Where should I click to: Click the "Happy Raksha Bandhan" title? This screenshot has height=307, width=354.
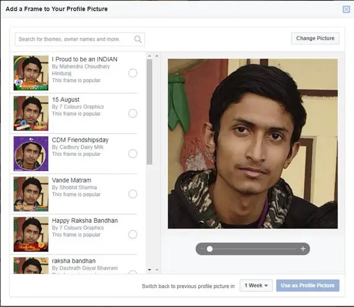85,220
